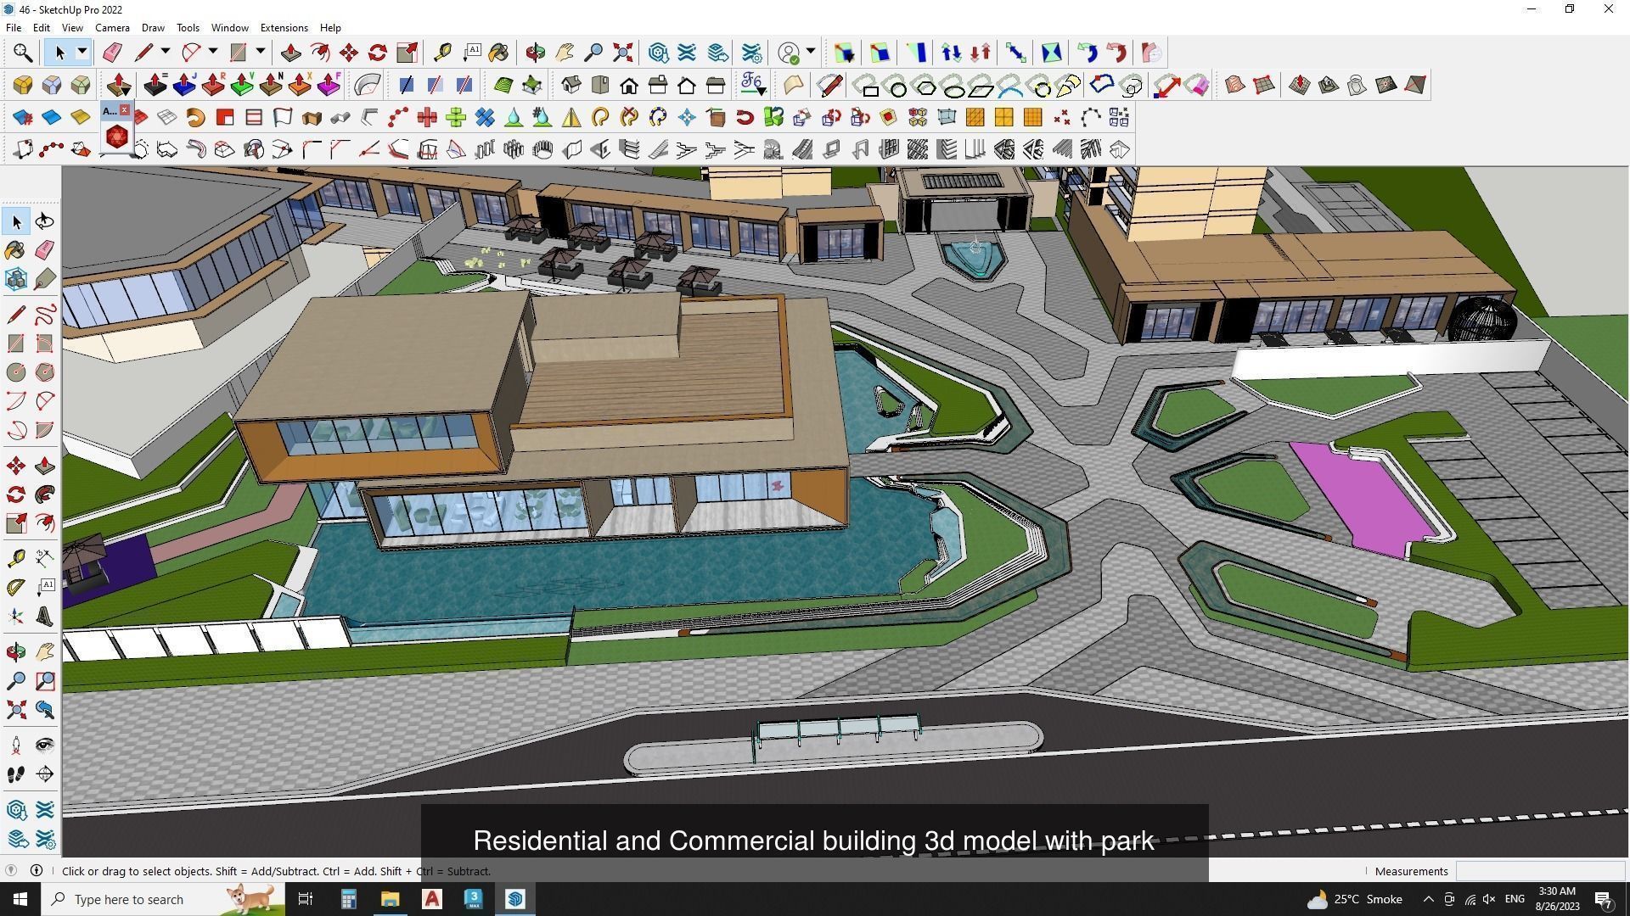This screenshot has width=1630, height=916.
Task: Switch to Front view house icon
Action: click(629, 85)
